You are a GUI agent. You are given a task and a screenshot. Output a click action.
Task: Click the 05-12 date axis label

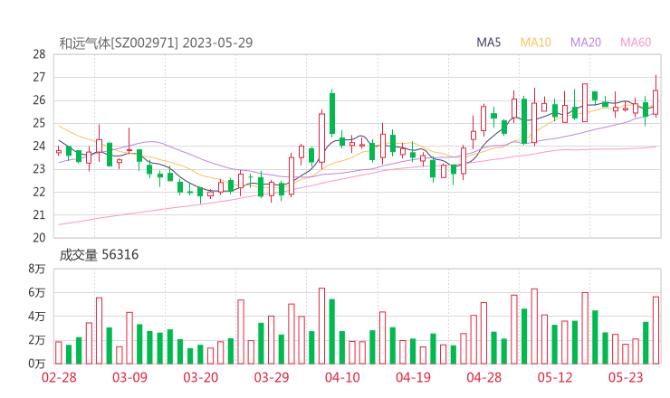point(555,377)
